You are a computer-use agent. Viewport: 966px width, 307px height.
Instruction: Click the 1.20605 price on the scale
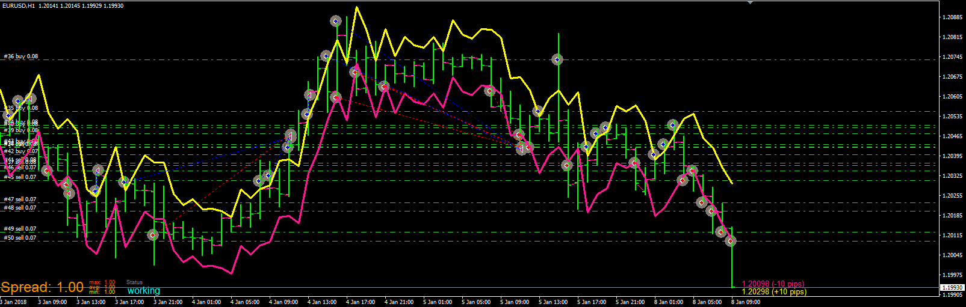pos(952,97)
